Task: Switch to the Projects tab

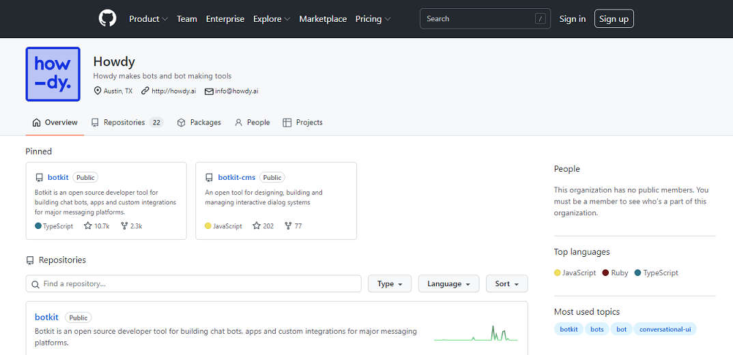Action: pos(302,123)
